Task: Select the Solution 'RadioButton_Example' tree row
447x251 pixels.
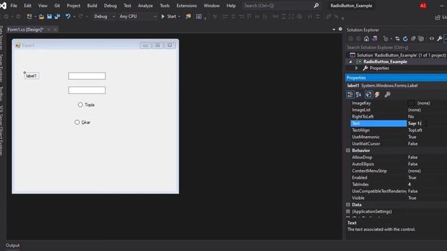Action: (398, 55)
